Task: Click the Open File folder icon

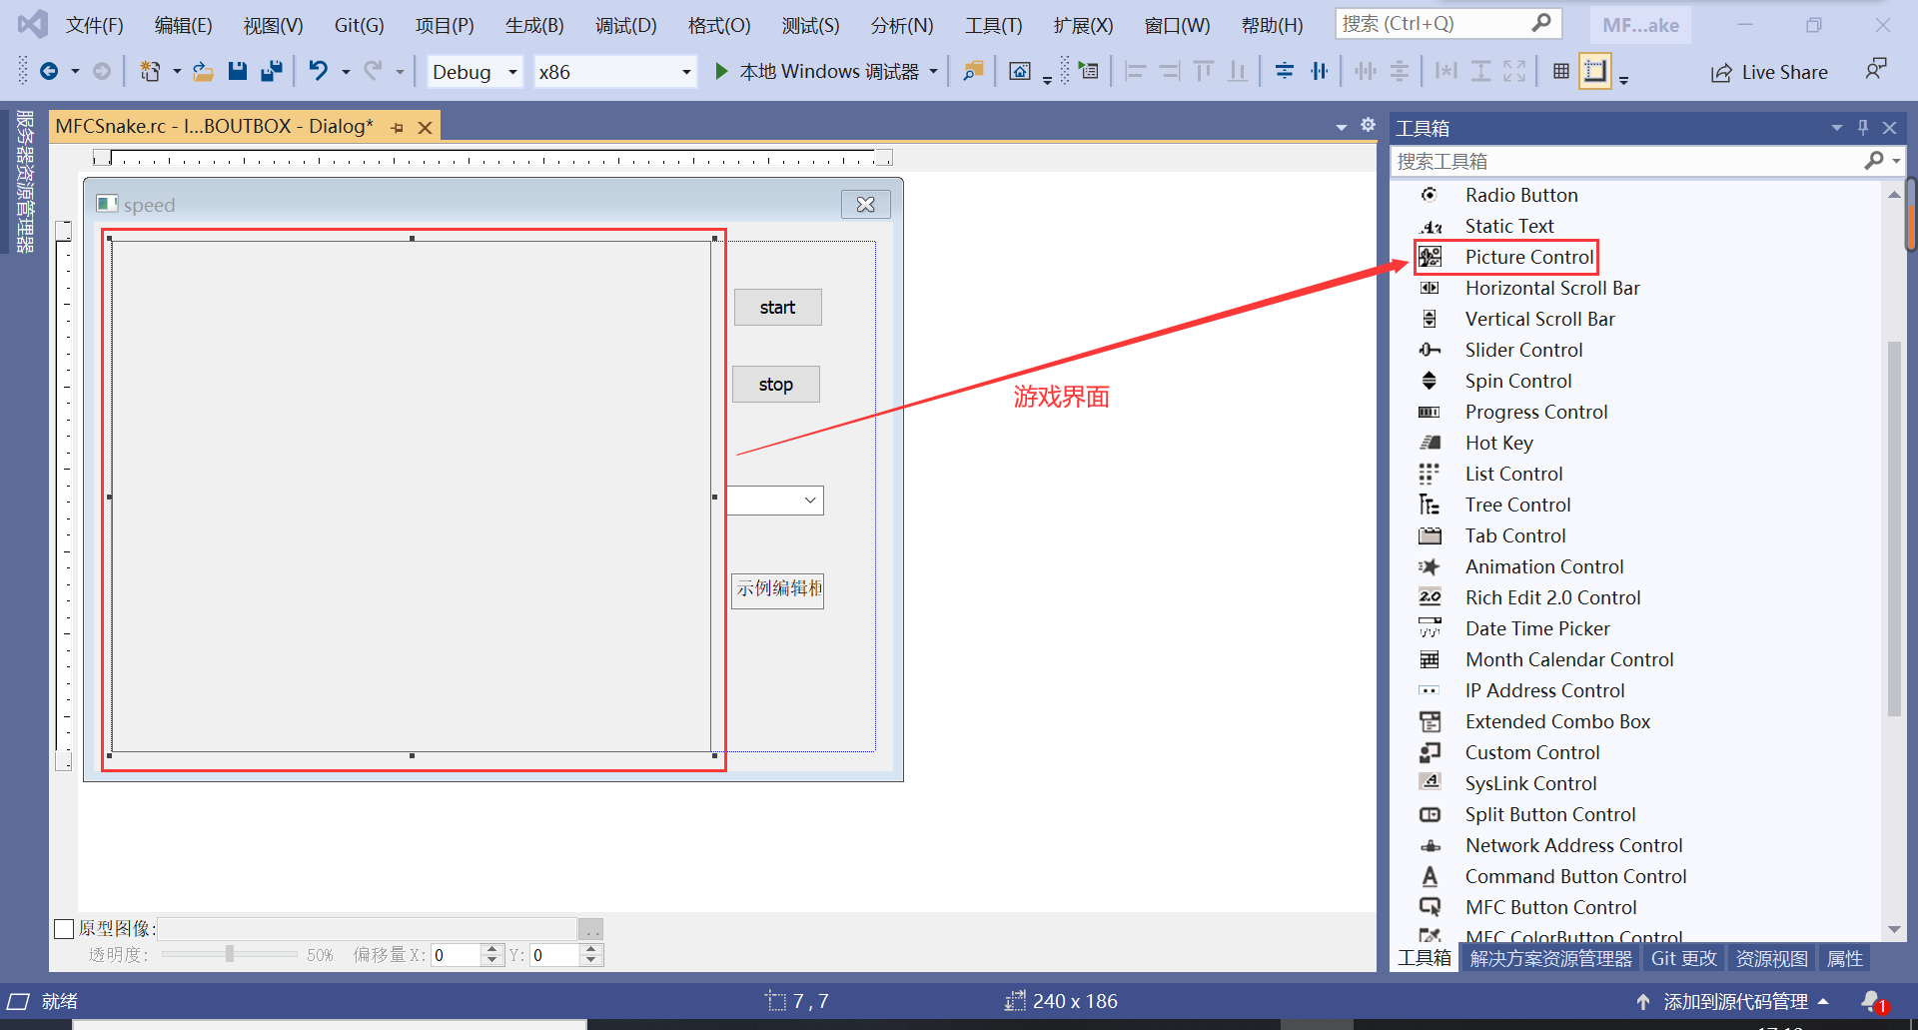Action: click(203, 71)
